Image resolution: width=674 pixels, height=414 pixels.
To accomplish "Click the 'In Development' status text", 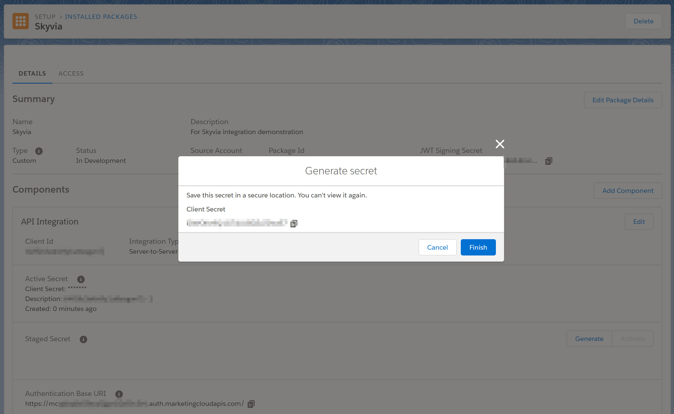I will click(x=101, y=161).
